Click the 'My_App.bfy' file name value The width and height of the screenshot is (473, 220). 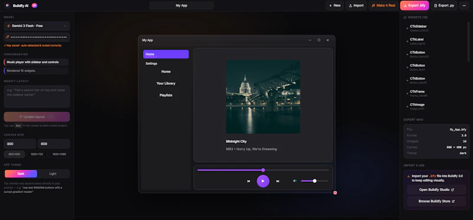click(458, 129)
